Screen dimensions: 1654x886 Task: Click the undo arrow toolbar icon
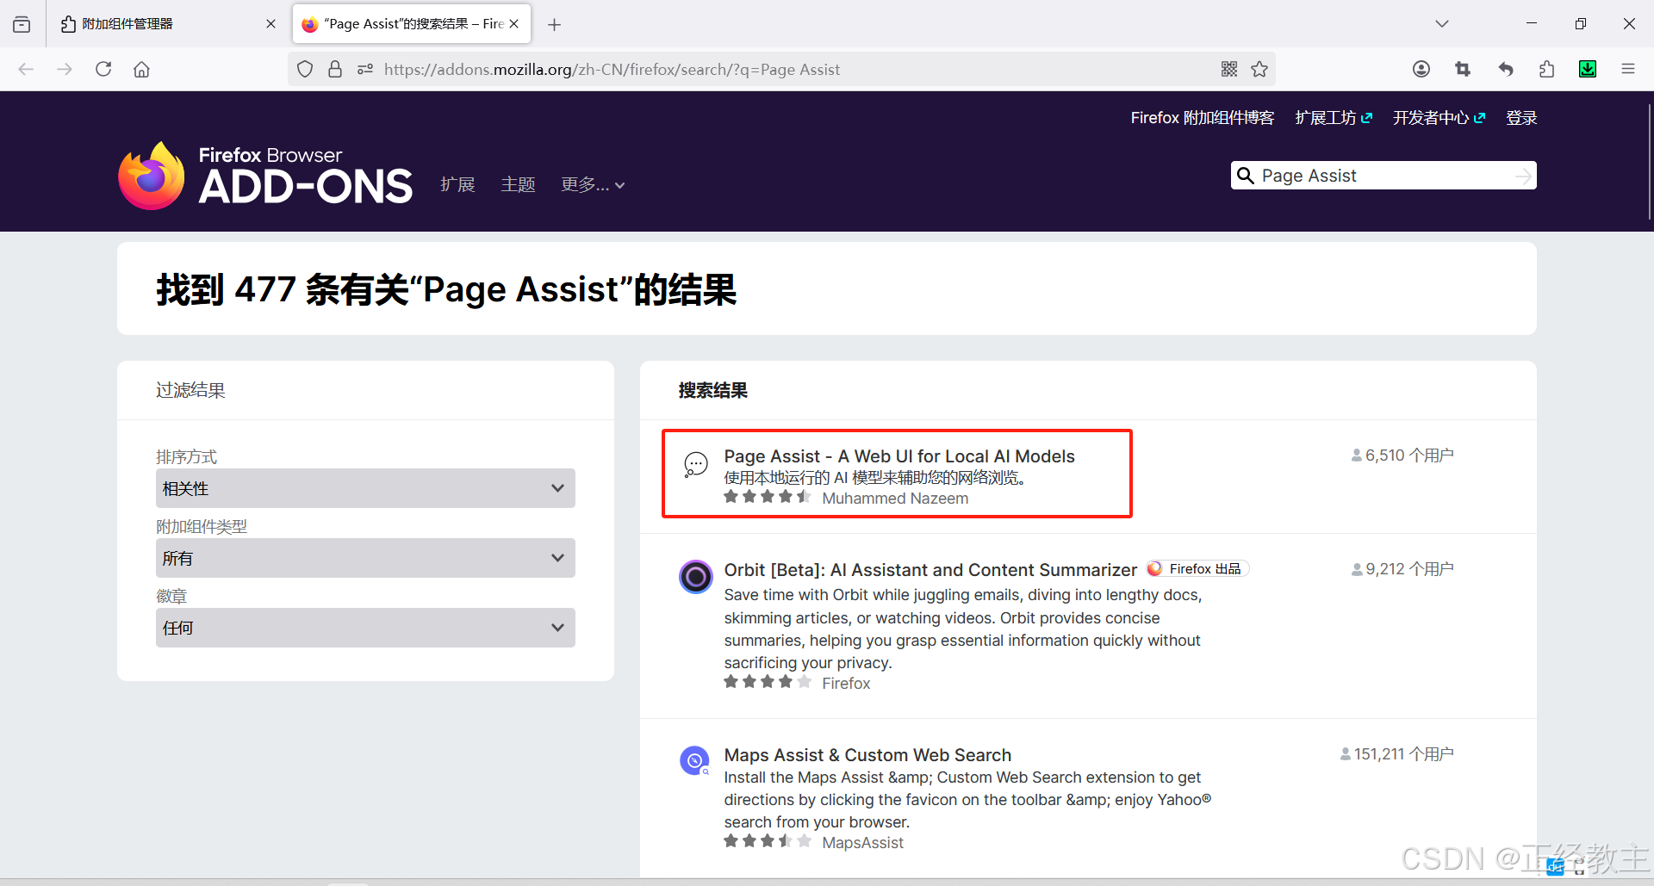(x=1505, y=69)
